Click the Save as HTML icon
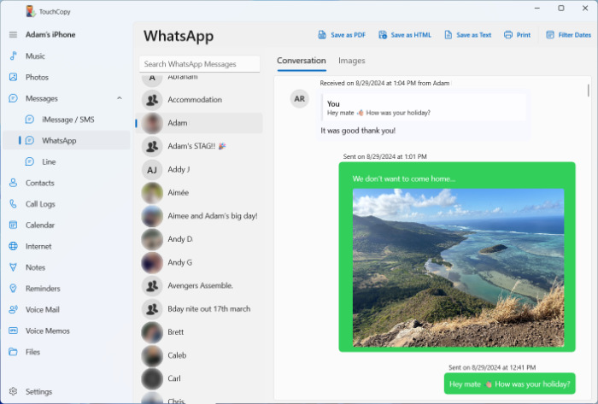The height and width of the screenshot is (404, 598). [383, 35]
